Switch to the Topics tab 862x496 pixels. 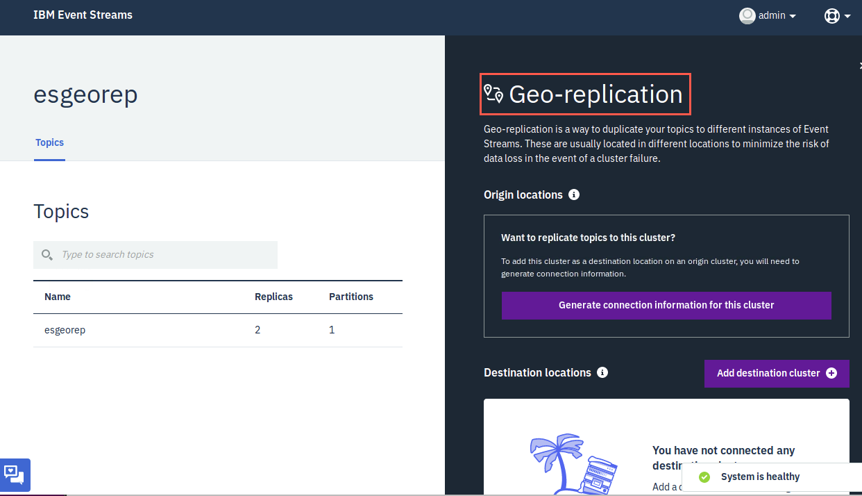tap(49, 143)
